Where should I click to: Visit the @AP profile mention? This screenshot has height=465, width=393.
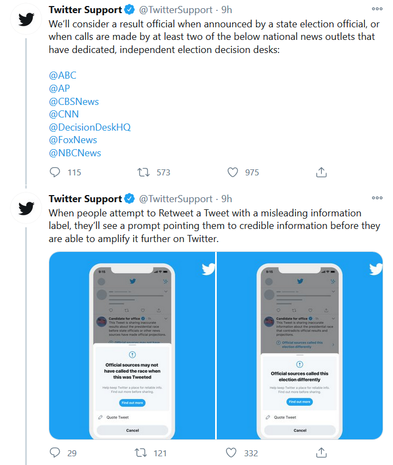(59, 88)
